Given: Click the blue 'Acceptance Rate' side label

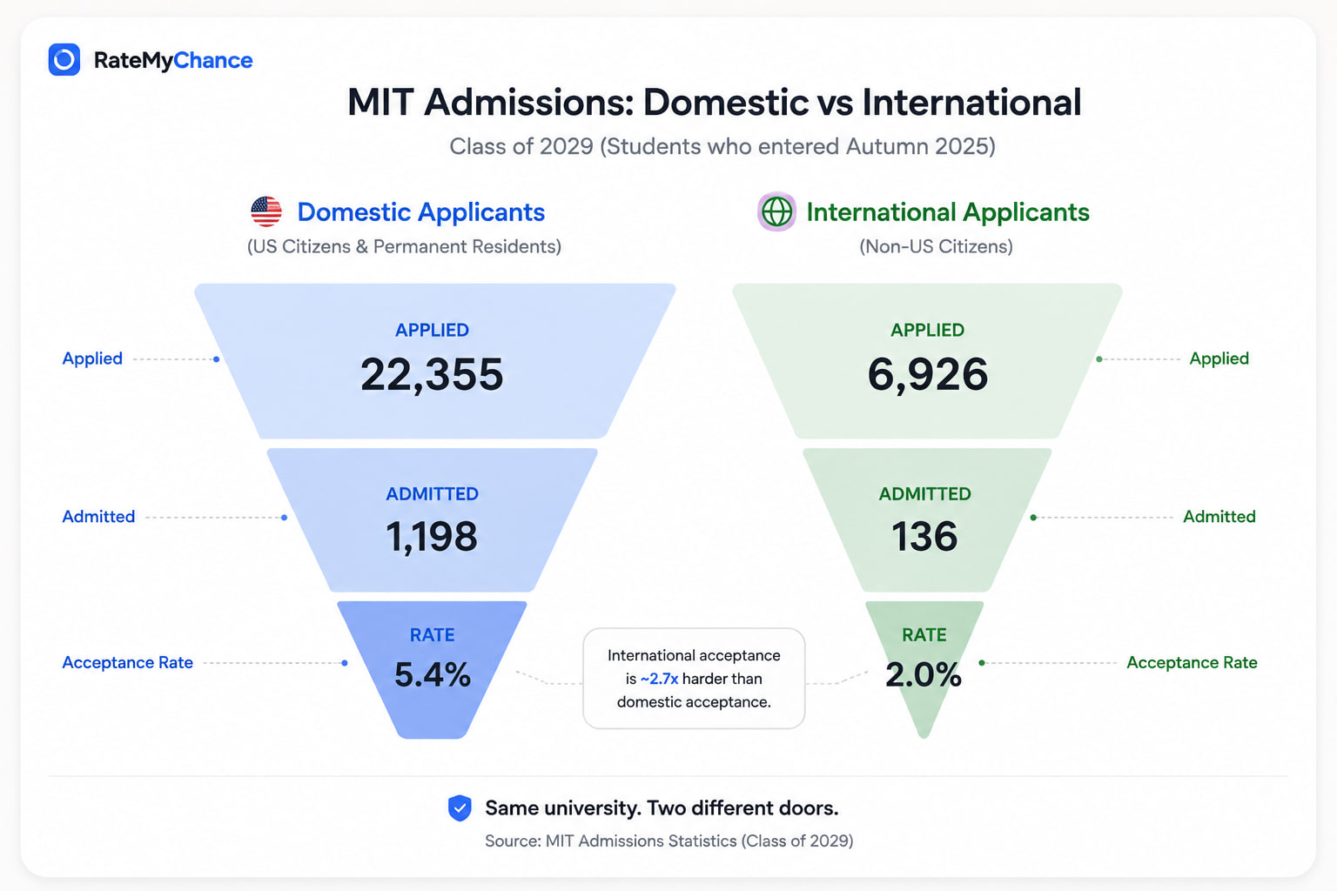Looking at the screenshot, I should click(x=128, y=663).
